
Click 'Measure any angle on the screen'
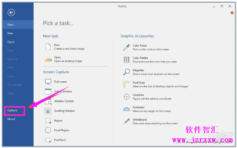152,111
